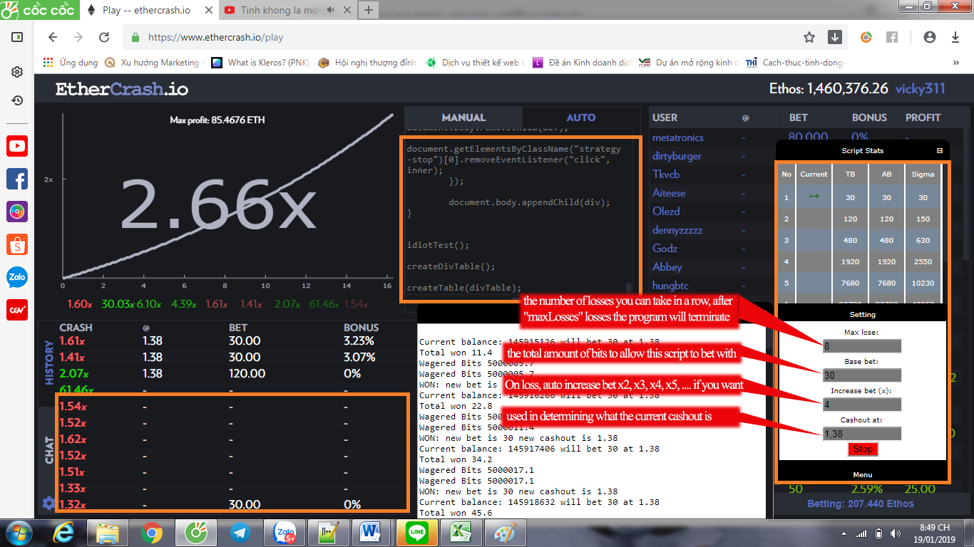Image resolution: width=974 pixels, height=547 pixels.
Task: Click the gray Facebook extension icon
Action: 892,37
